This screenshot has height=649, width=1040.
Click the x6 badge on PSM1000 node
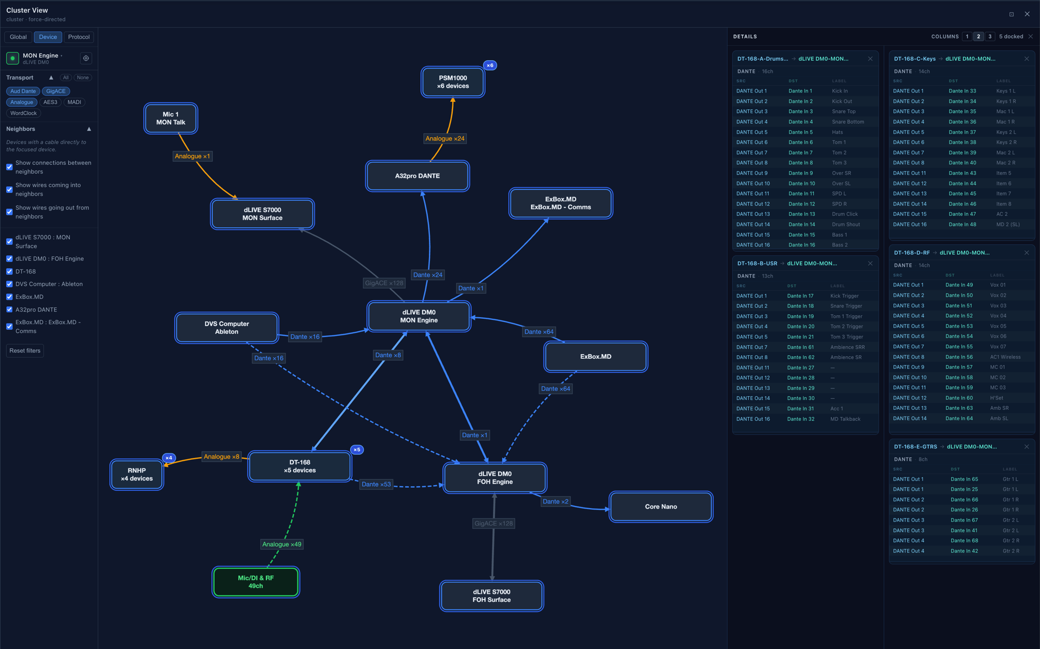click(x=490, y=66)
